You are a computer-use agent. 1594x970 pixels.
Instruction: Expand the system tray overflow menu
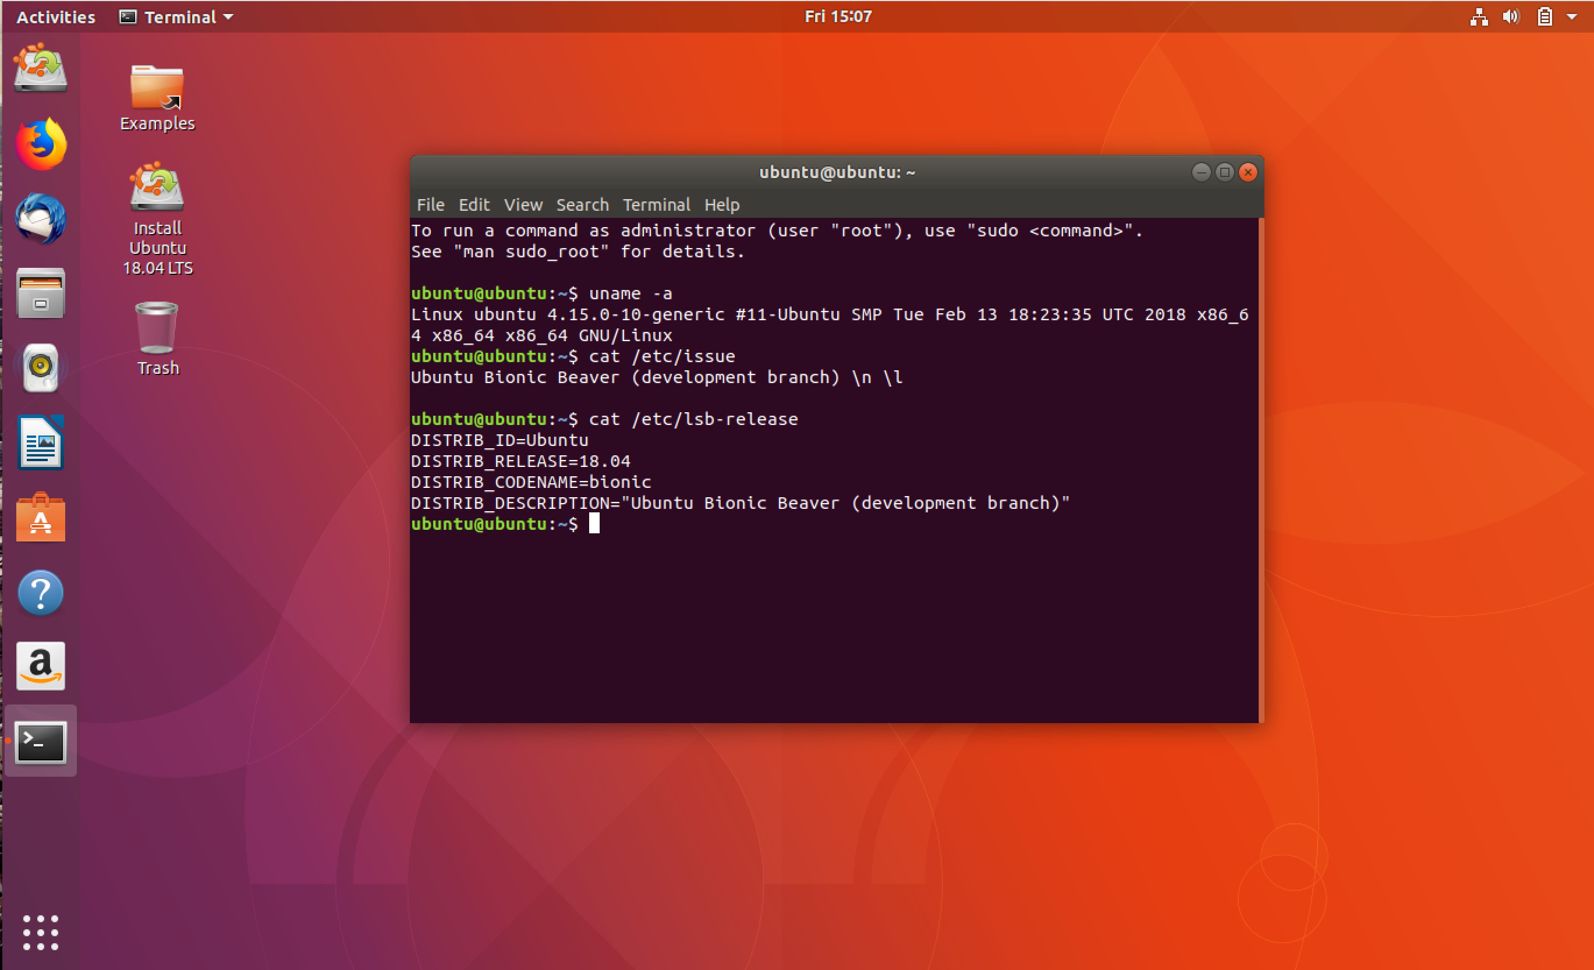[x=1575, y=15]
